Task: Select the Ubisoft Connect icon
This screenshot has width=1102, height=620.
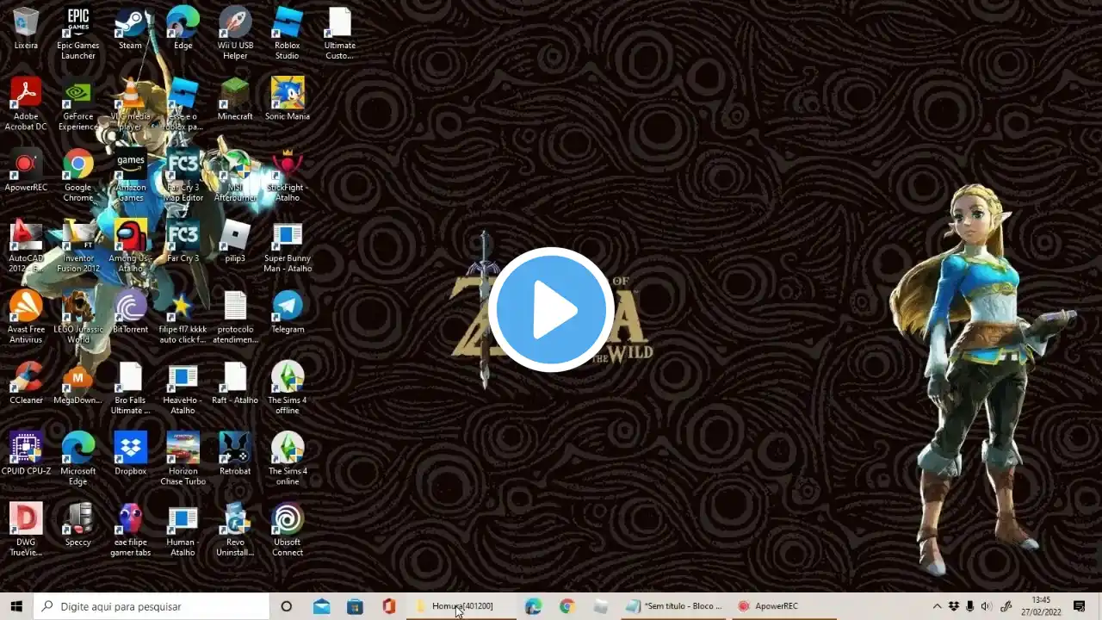Action: pyautogui.click(x=288, y=530)
